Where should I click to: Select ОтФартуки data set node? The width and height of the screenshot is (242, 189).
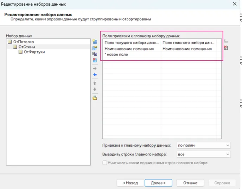[x=34, y=52]
